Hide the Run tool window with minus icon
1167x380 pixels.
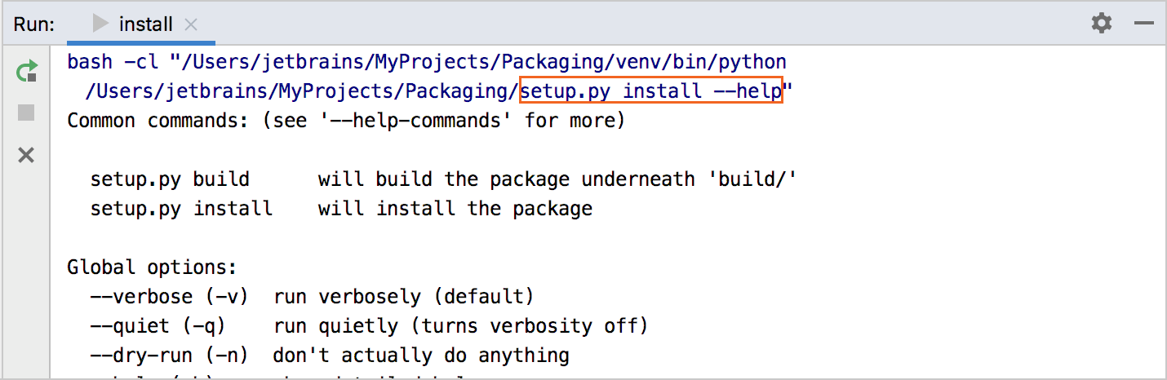1143,24
